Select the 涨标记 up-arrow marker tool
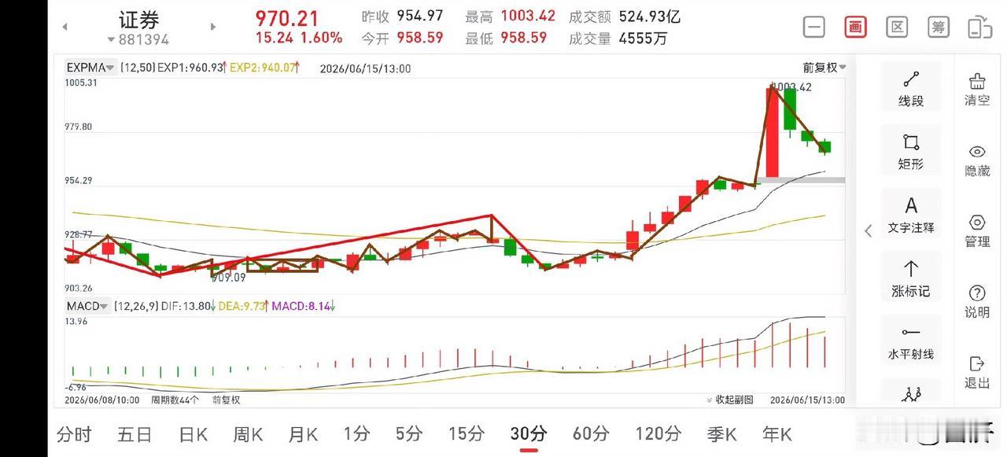 click(911, 278)
